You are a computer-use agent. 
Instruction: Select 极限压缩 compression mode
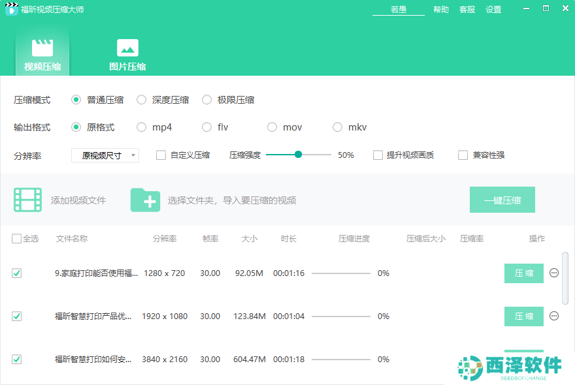(206, 100)
